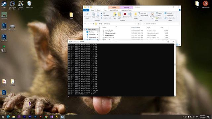Image resolution: width=212 pixels, height=119 pixels.
Task: Click the ENG language indicator
Action: click(x=197, y=117)
